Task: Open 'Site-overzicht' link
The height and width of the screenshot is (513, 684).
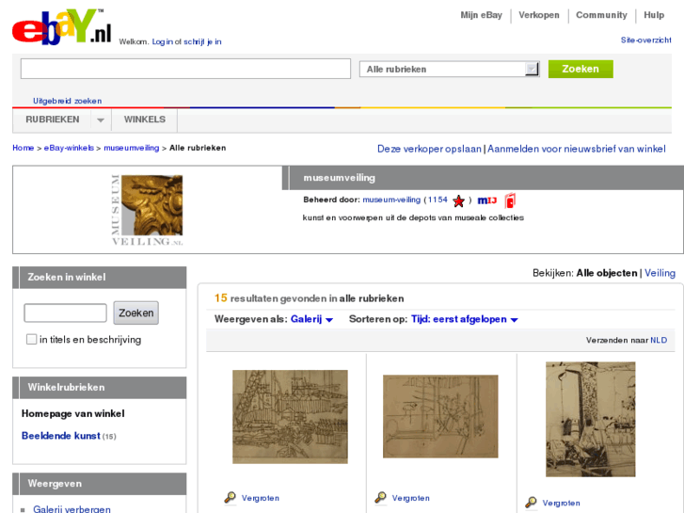Action: coord(646,40)
